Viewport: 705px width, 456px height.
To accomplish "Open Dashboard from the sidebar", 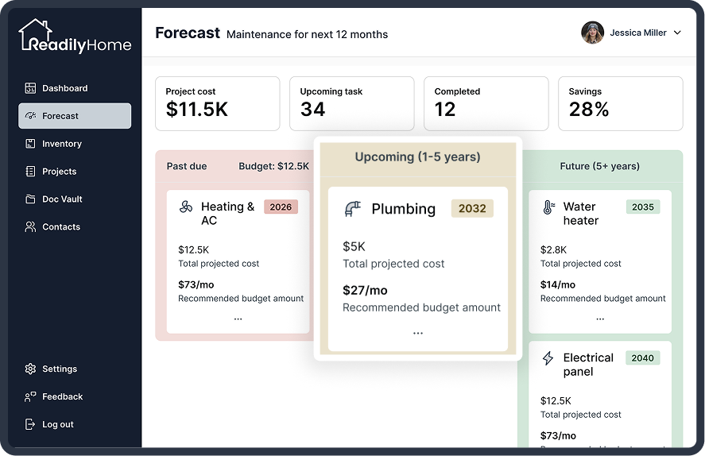I will pos(75,88).
